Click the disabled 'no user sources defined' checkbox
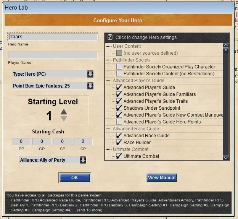Screen dimensions: 238x219 119,53
